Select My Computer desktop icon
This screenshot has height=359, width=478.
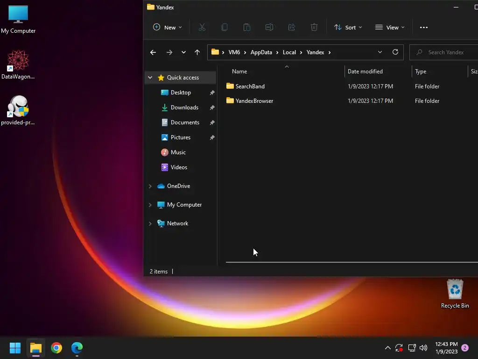(x=18, y=19)
